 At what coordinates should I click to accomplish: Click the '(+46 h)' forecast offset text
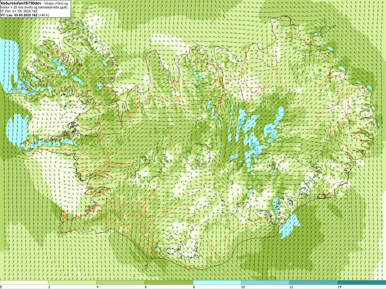click(x=44, y=15)
